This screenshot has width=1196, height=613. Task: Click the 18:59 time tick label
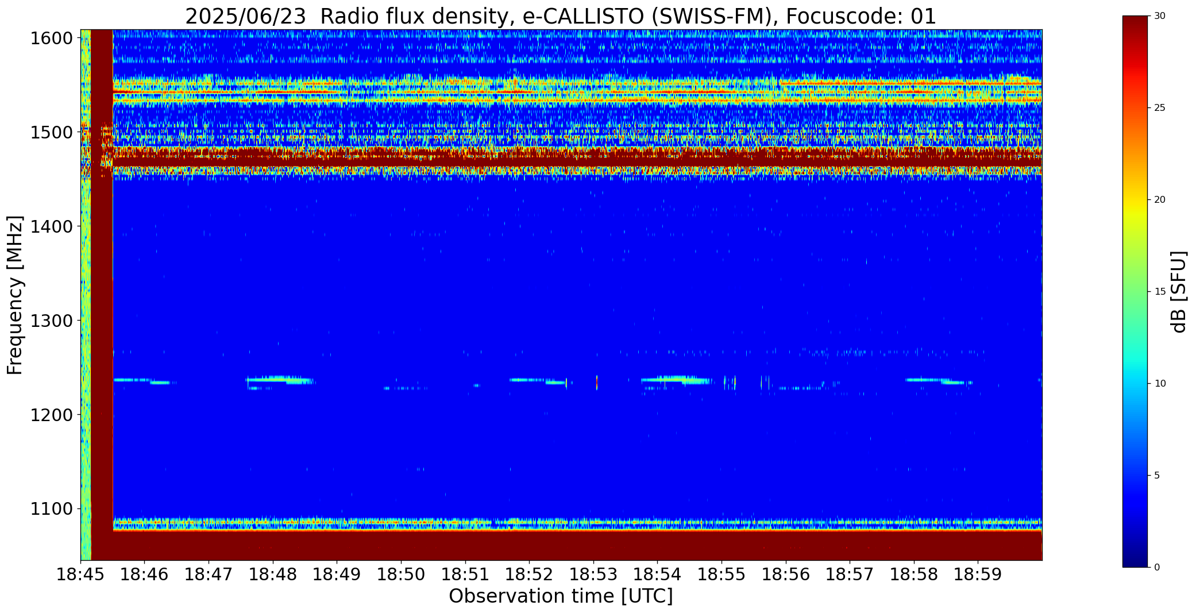click(978, 574)
